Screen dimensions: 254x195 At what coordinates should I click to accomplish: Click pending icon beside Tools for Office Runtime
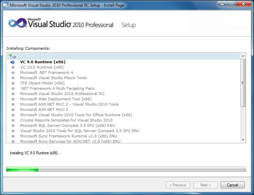point(13,115)
